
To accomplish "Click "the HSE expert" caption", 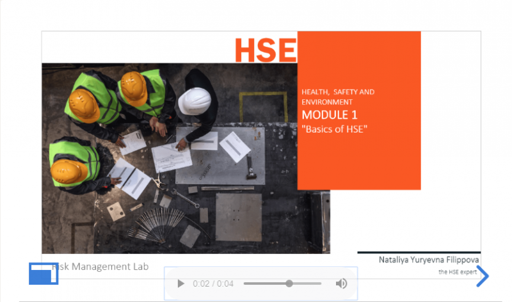I will point(458,272).
